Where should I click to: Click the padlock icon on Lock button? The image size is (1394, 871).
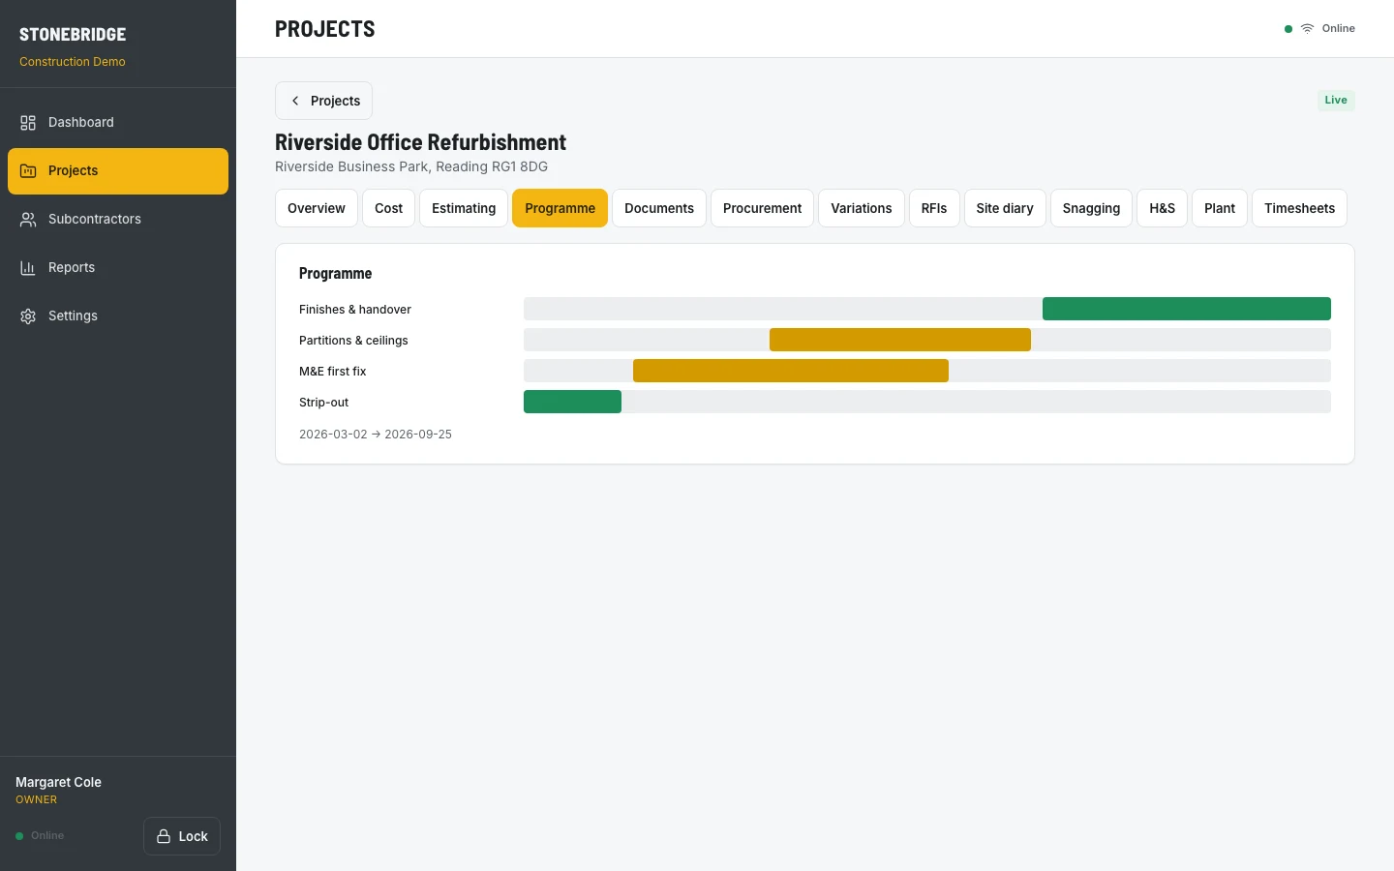(x=164, y=836)
